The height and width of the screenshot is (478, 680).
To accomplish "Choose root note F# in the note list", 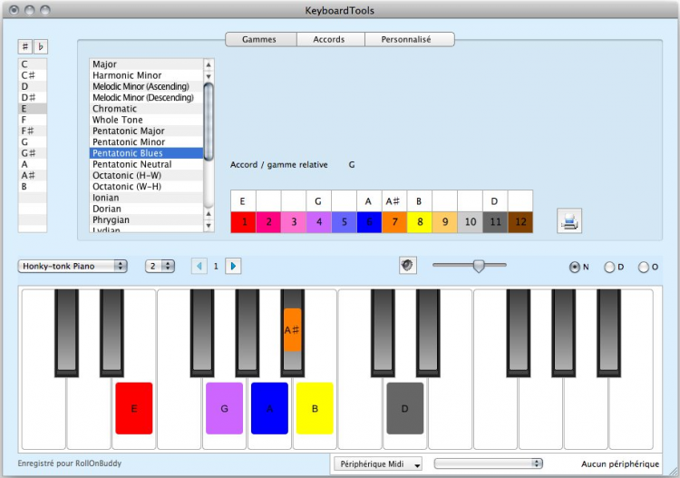I will tap(28, 131).
